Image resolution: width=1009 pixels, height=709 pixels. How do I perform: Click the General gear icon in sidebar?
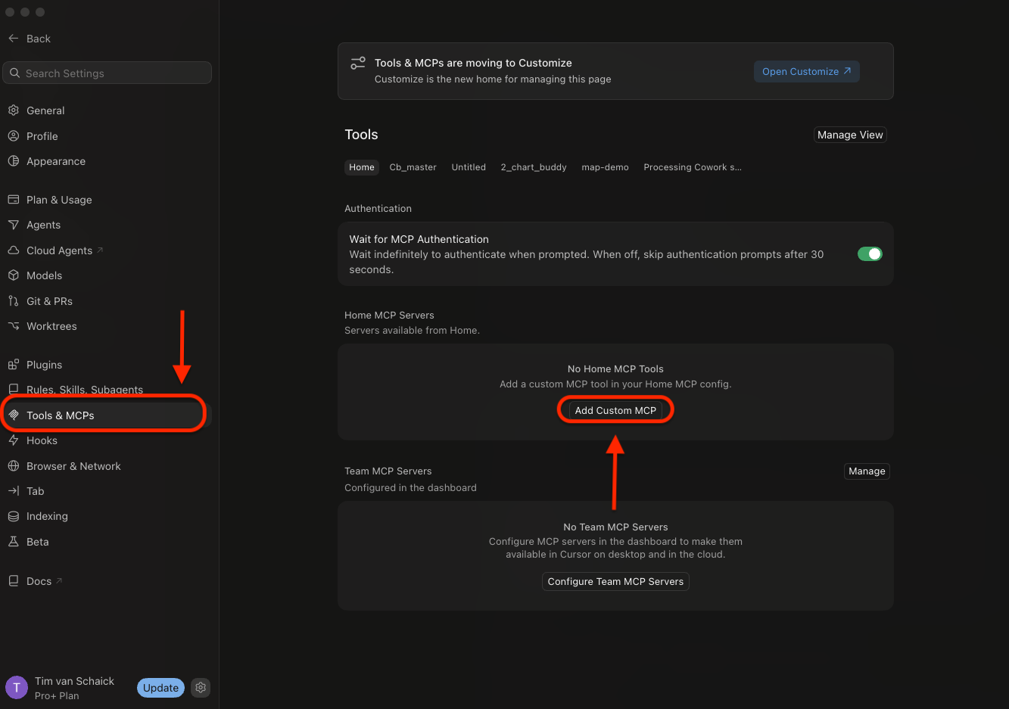pyautogui.click(x=14, y=110)
